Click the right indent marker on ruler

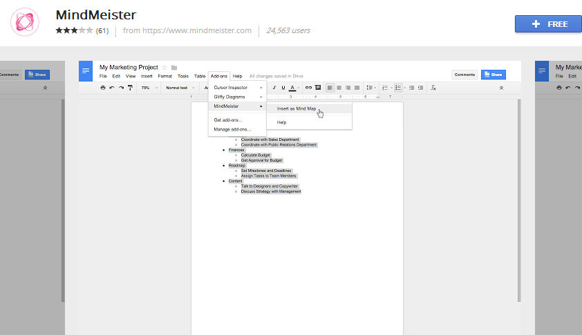click(x=377, y=97)
